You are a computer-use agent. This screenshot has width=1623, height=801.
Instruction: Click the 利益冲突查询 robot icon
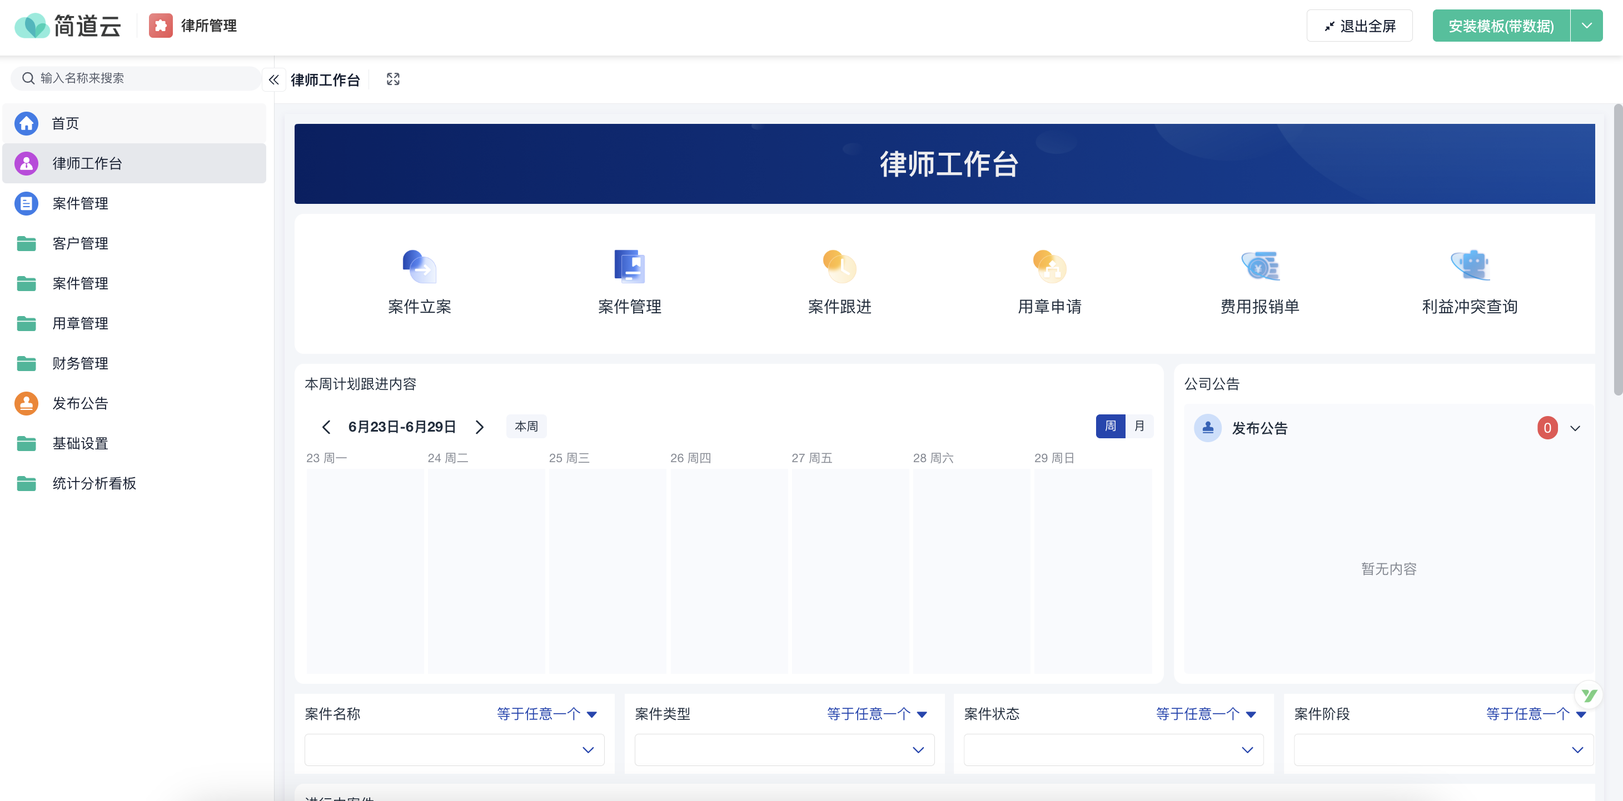tap(1470, 265)
